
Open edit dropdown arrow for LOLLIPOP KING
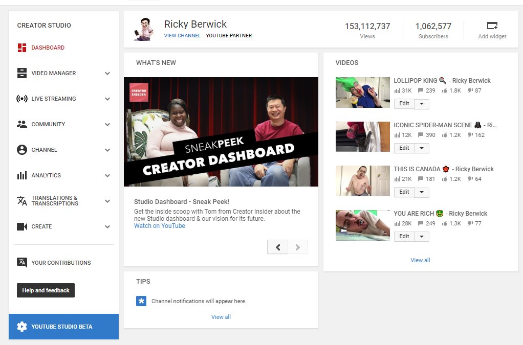pyautogui.click(x=422, y=104)
